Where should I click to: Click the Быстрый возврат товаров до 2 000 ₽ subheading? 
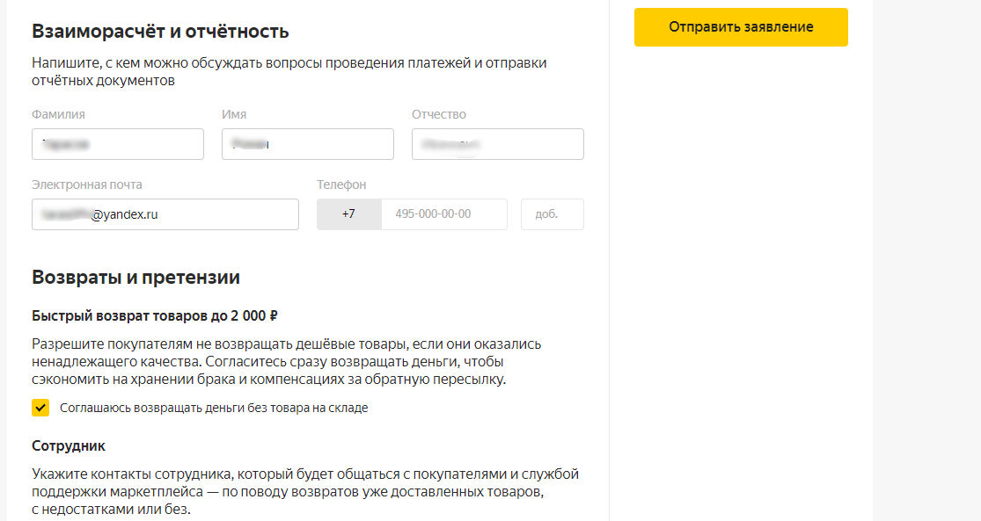click(x=155, y=316)
